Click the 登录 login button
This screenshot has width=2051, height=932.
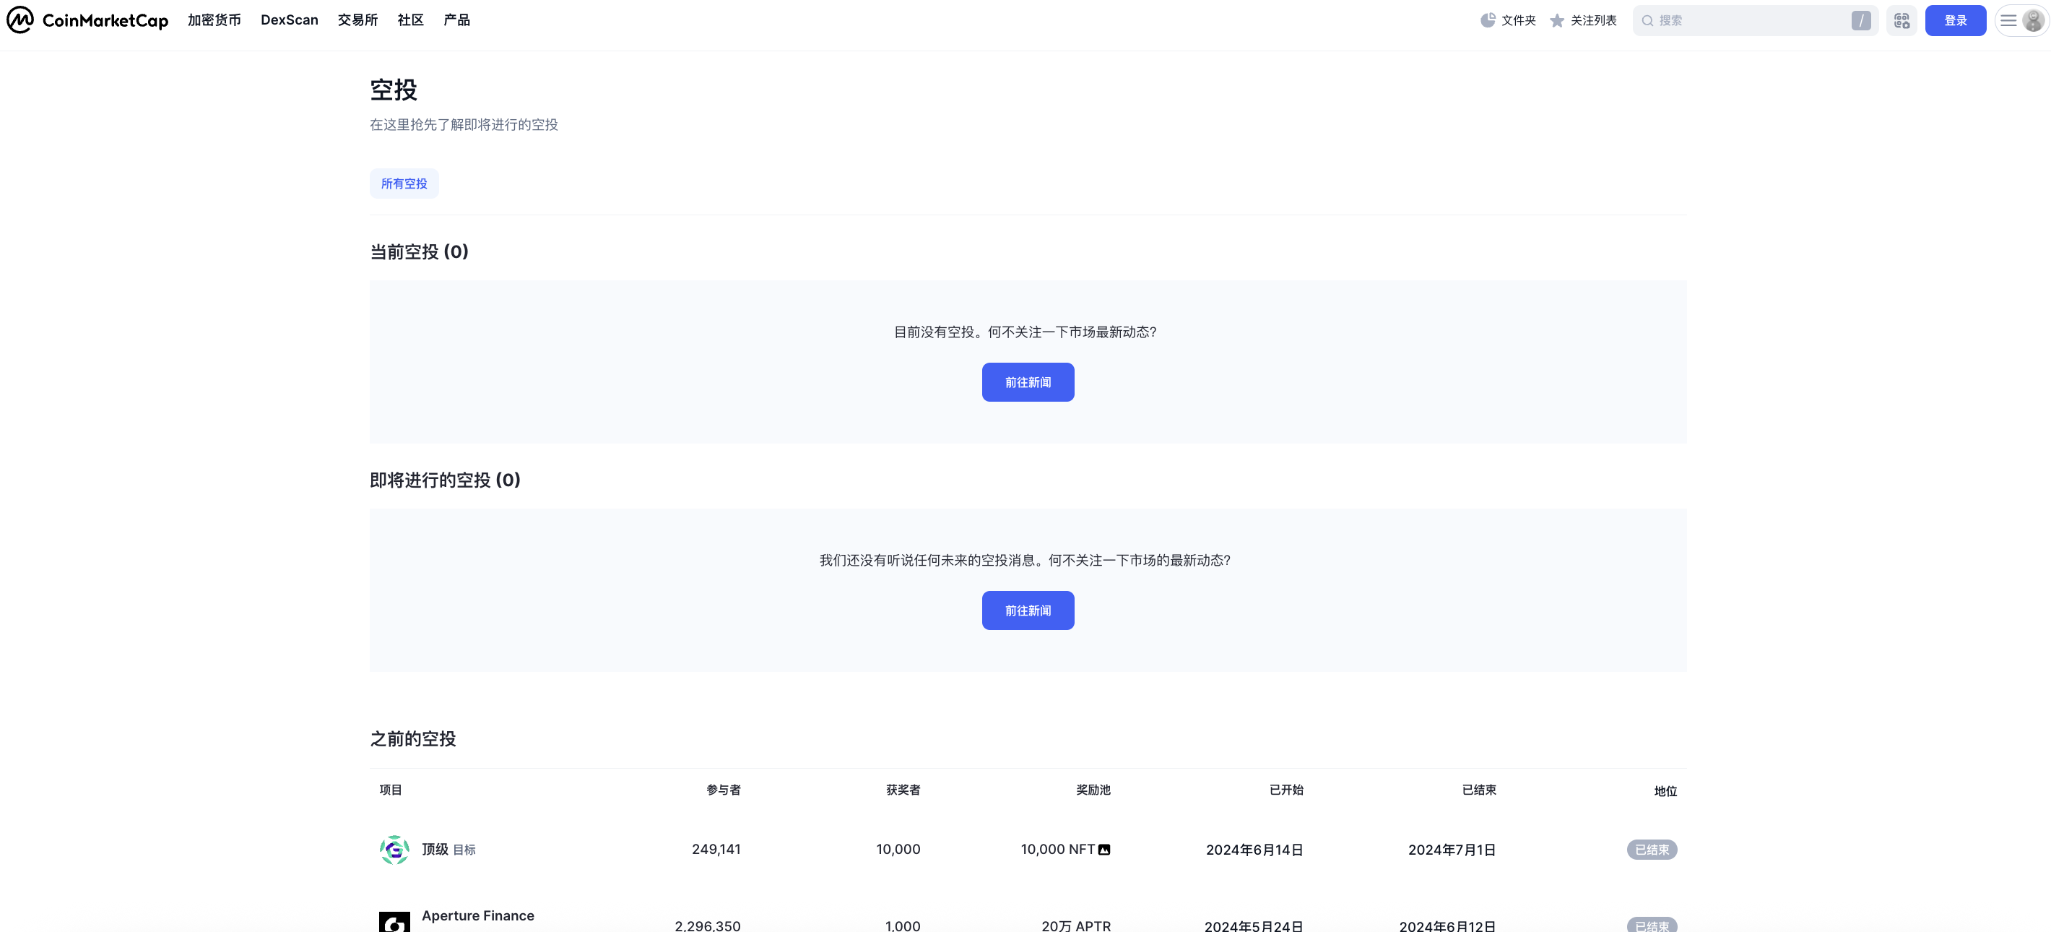click(1955, 20)
